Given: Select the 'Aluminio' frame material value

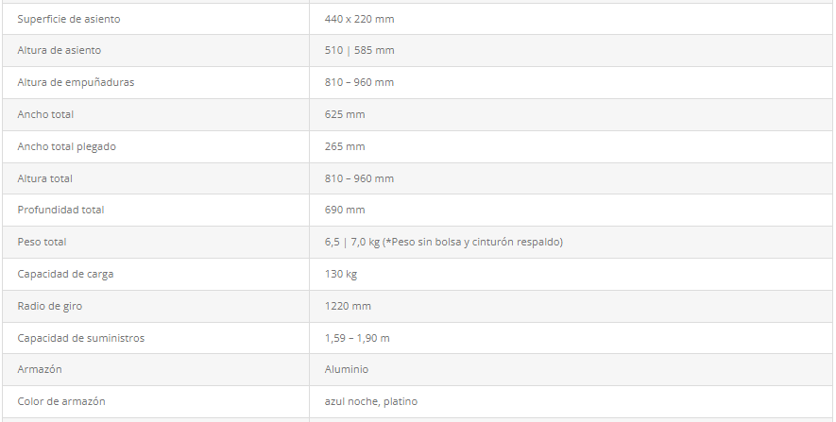Looking at the screenshot, I should [x=347, y=369].
